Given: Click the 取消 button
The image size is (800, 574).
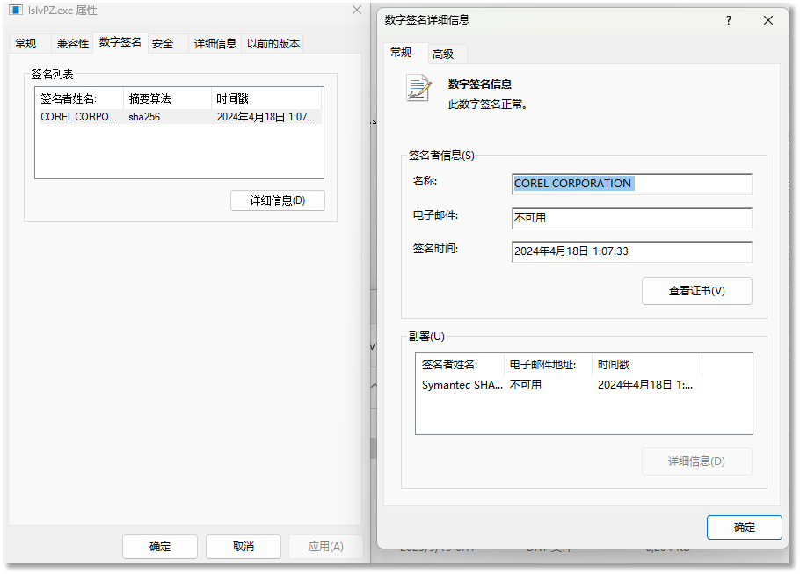Looking at the screenshot, I should pyautogui.click(x=243, y=546).
